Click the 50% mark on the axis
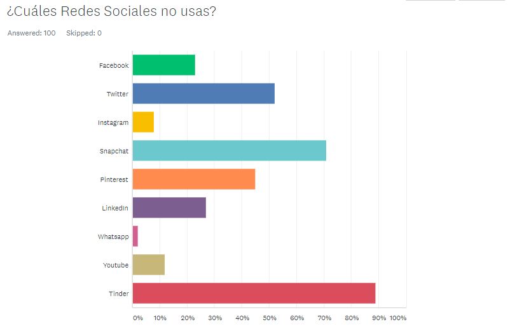The image size is (508, 336). click(x=270, y=317)
